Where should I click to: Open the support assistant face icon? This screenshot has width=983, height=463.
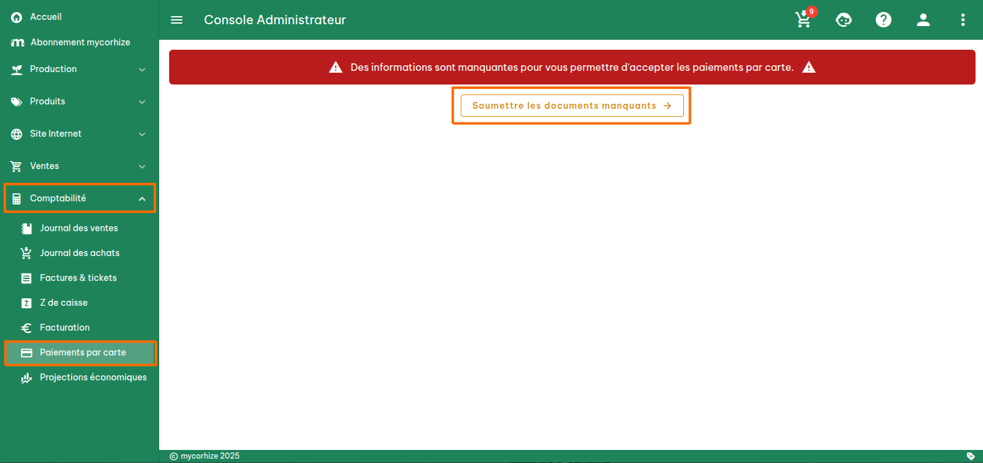[x=844, y=20]
